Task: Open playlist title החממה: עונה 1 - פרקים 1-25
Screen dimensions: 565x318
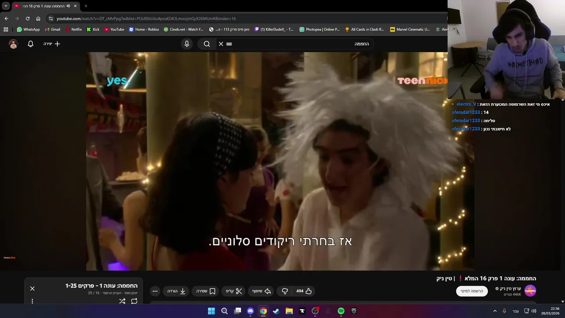Action: click(102, 286)
